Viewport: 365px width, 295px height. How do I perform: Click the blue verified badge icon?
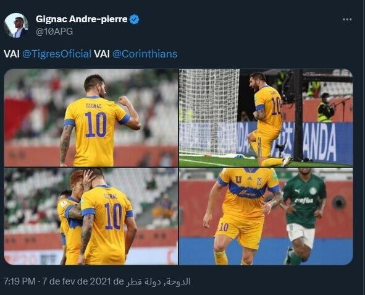(x=134, y=19)
